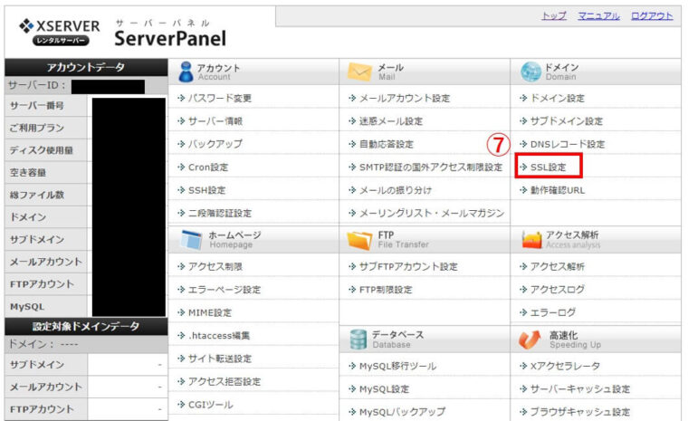688x421 pixels.
Task: Click the MySQL row label in account data
Action: 27,306
